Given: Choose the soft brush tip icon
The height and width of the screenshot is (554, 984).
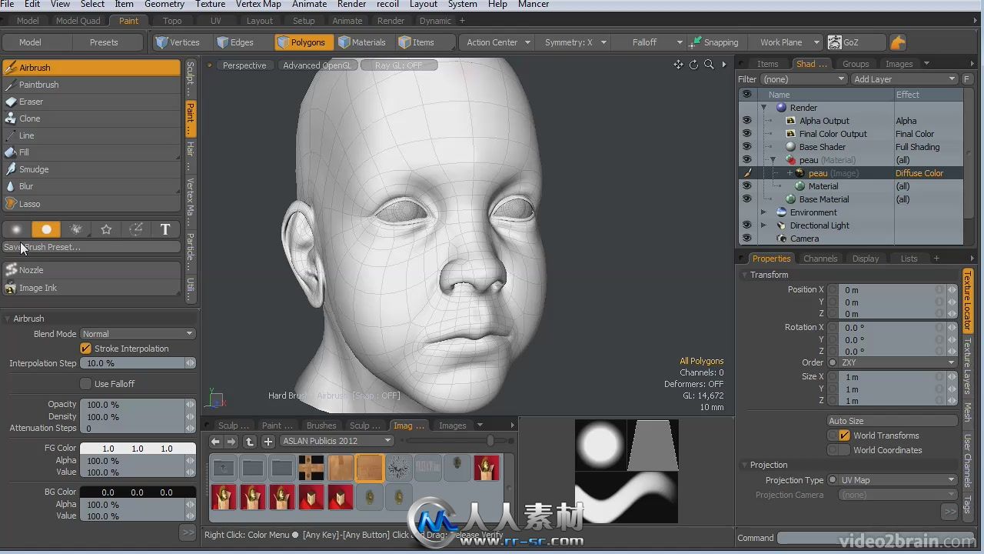Looking at the screenshot, I should pos(16,229).
